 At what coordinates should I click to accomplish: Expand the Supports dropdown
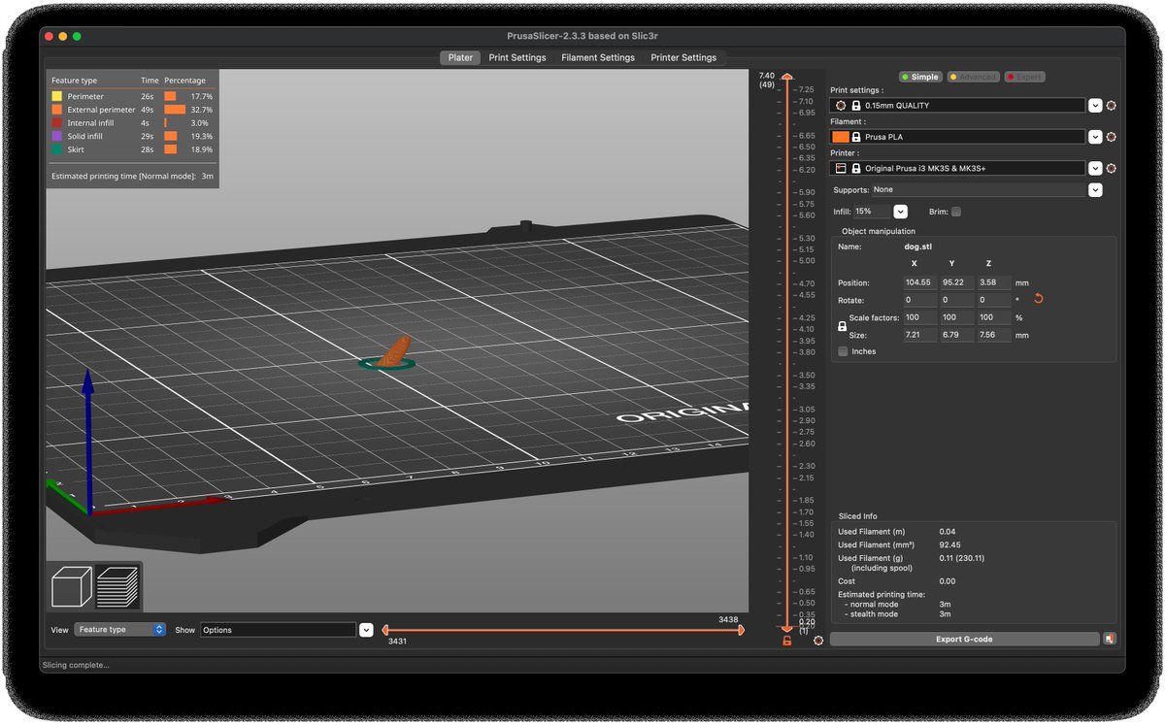click(1095, 190)
